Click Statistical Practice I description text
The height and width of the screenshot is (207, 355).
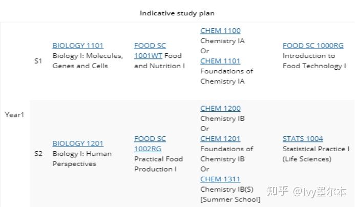[x=316, y=149]
